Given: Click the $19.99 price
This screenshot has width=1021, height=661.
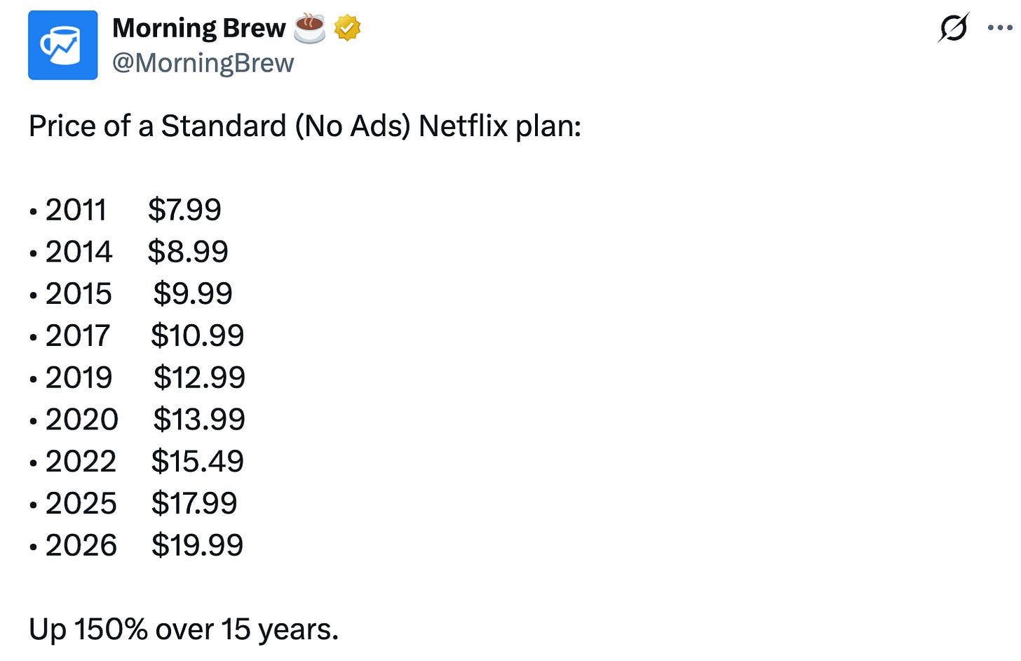Looking at the screenshot, I should click(197, 545).
